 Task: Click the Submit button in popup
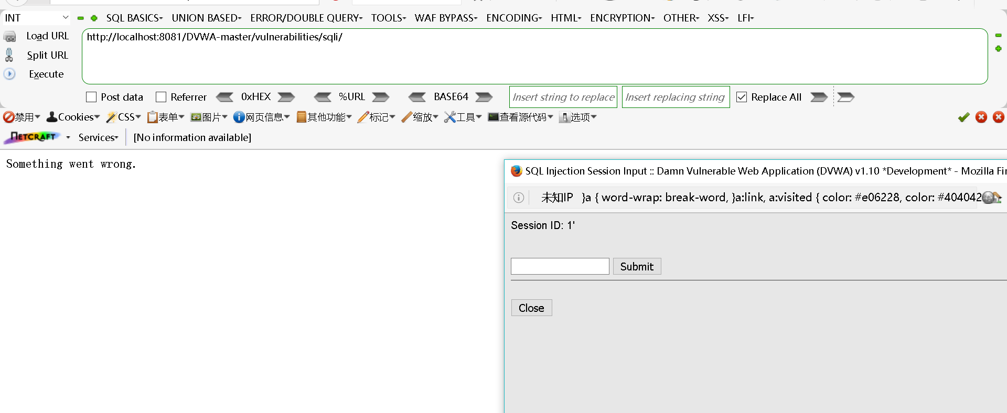tap(637, 266)
